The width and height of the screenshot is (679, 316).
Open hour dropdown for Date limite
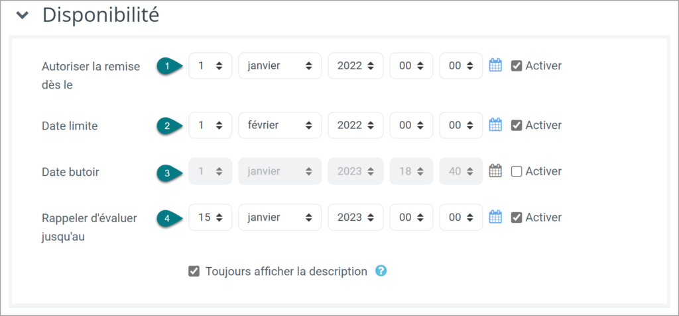(411, 125)
